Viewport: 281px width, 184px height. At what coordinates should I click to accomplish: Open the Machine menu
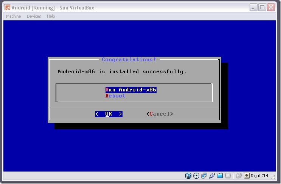(14, 16)
